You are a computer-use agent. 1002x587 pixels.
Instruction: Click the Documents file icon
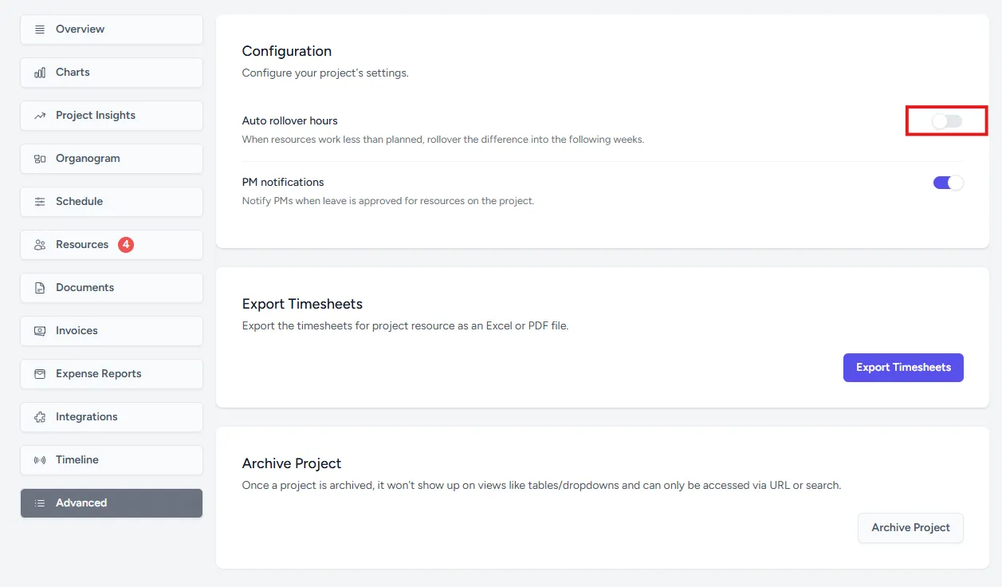coord(40,288)
